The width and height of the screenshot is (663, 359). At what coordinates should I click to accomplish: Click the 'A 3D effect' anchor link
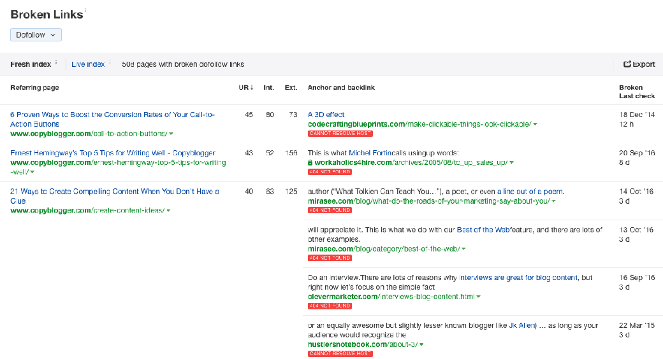tap(326, 115)
